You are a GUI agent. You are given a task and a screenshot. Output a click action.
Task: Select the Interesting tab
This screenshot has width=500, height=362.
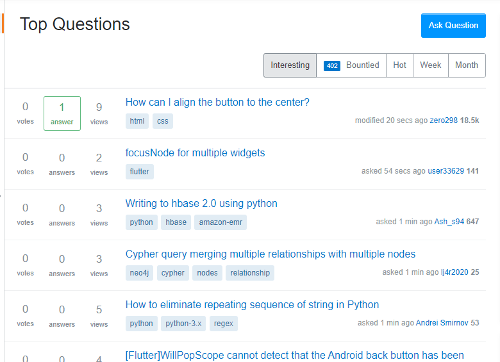coord(290,65)
